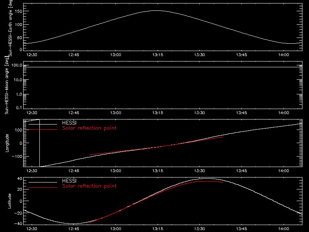Screen dimensions: 309x232
Task: Click the Longitude axis title
Action: coord(7,143)
